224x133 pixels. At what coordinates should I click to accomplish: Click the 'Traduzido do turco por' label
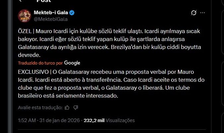click(x=40, y=63)
